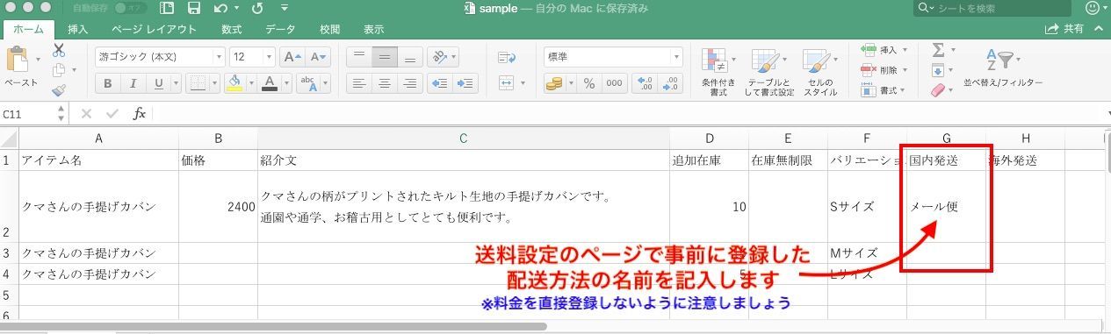Viewport: 1111px width, 334px height.
Task: Toggle Bold formatting
Action: point(108,83)
